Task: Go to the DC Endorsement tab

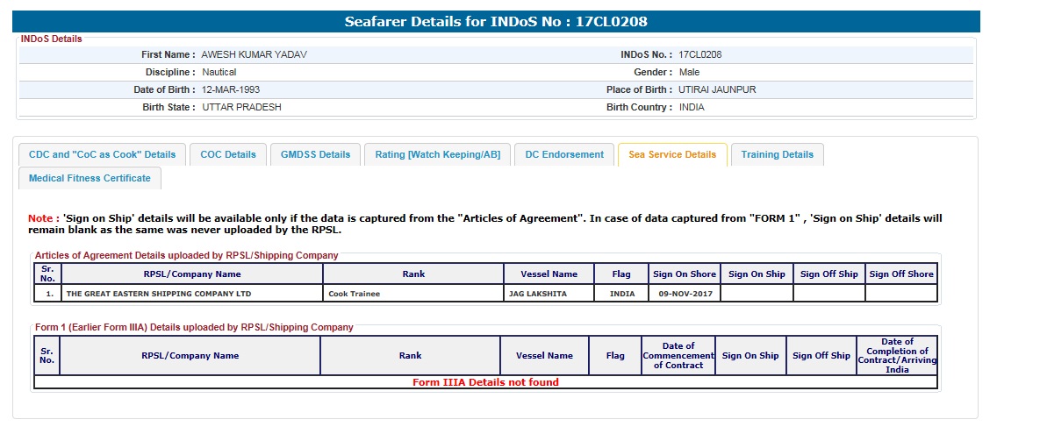Action: click(564, 154)
